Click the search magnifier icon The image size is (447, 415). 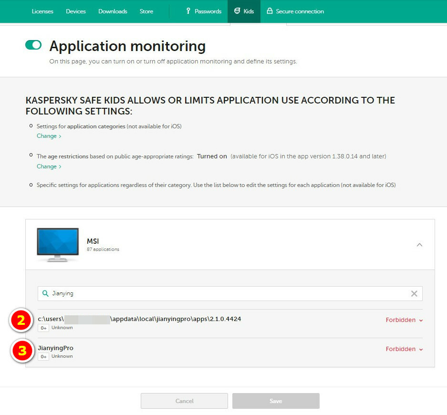[x=45, y=293]
